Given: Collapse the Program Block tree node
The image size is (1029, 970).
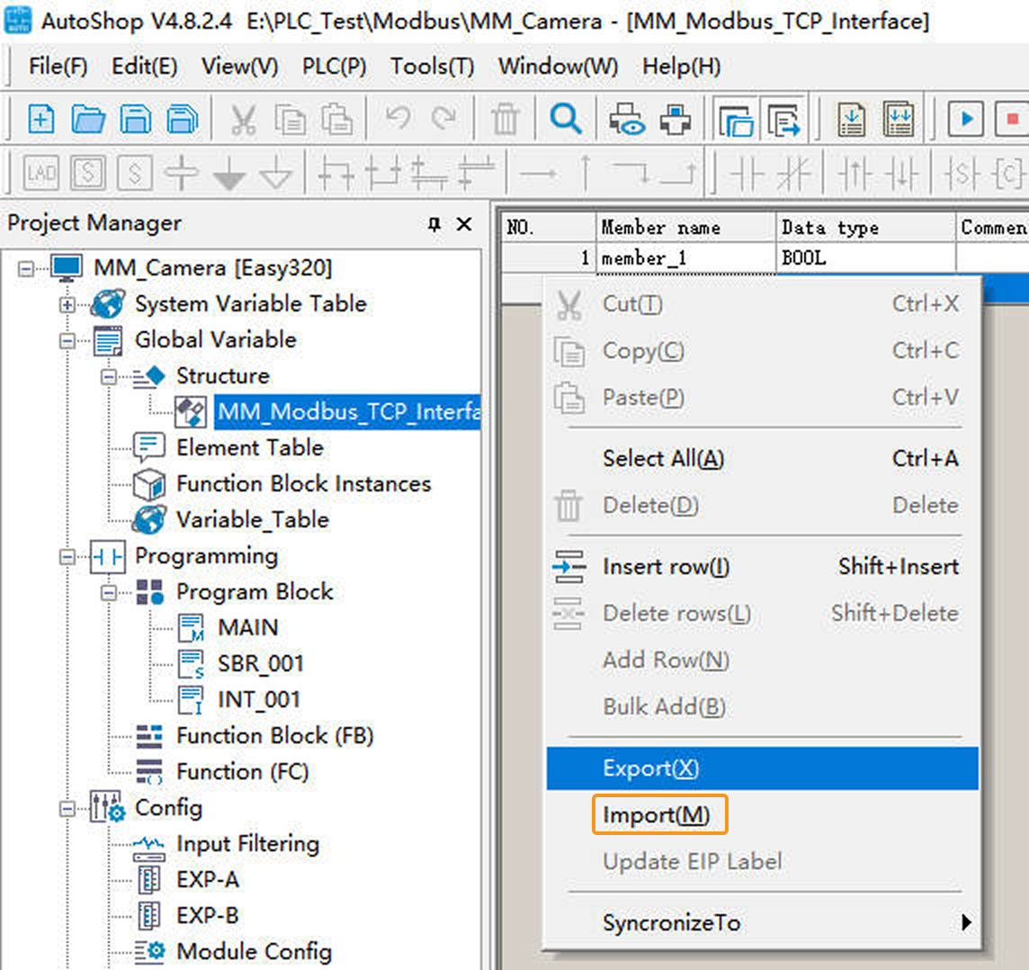Looking at the screenshot, I should pyautogui.click(x=109, y=592).
